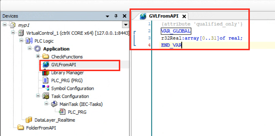
Task: Select the PLC Logic label
Action: pyautogui.click(x=44, y=41)
